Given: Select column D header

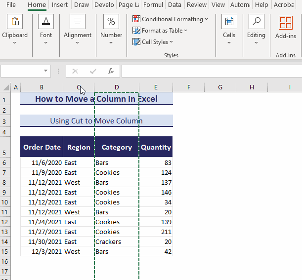Looking at the screenshot, I should tap(117, 87).
